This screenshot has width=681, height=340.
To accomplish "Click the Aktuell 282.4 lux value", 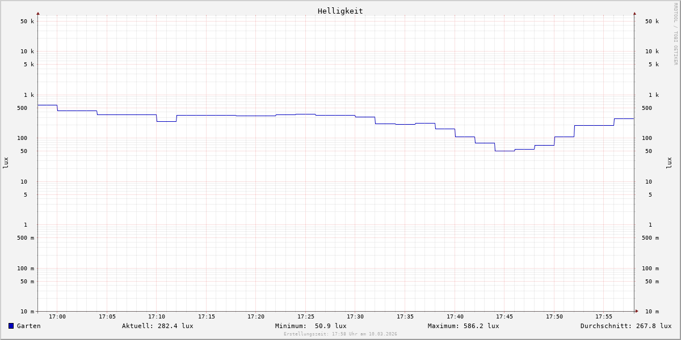I will point(158,326).
